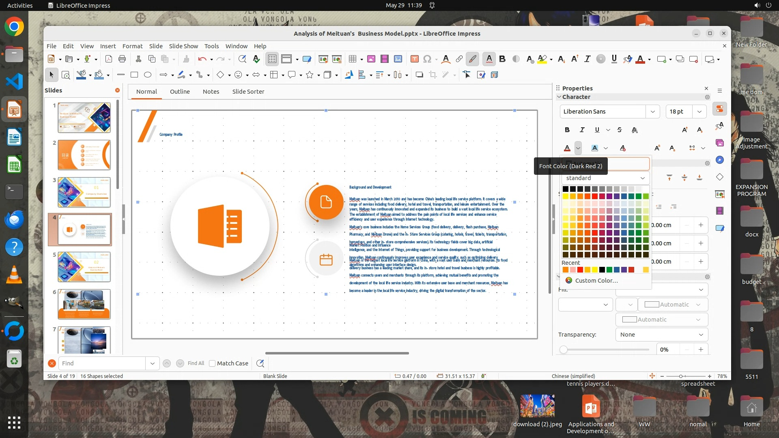Screen dimensions: 779x438
Task: Click the Strikethrough icon in Character panel
Action: click(x=619, y=130)
